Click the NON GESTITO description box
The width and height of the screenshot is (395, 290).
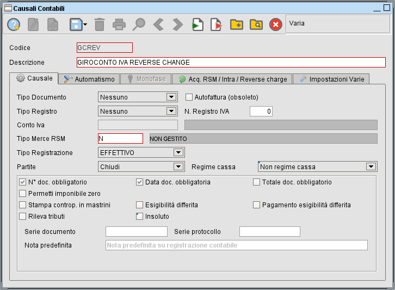coord(263,139)
